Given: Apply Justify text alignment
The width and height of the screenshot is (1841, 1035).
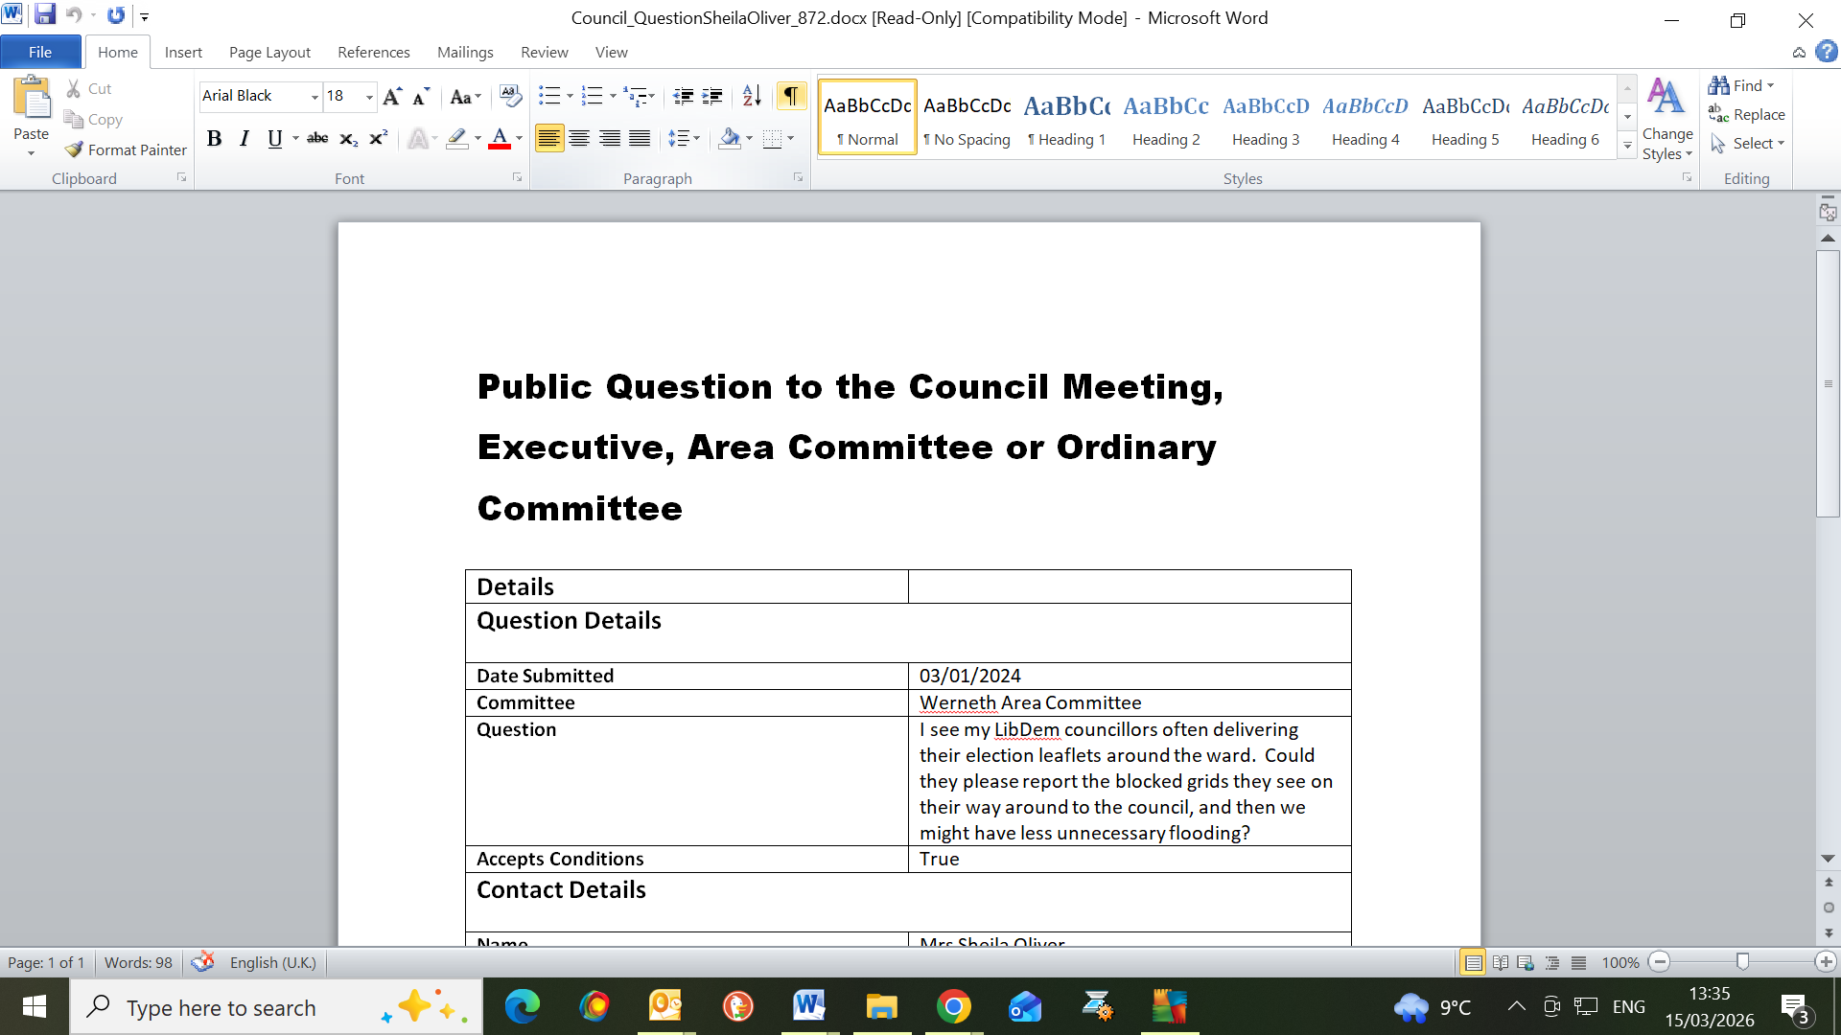Looking at the screenshot, I should pos(640,139).
